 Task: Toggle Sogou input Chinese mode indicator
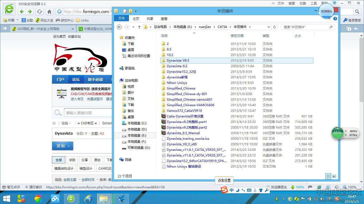[231, 190]
